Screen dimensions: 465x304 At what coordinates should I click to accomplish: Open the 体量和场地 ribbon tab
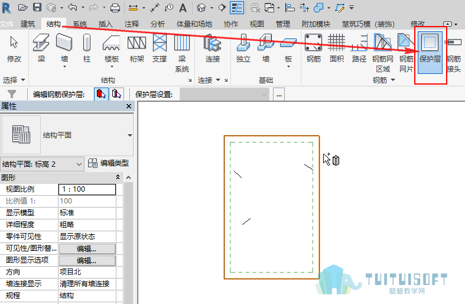[x=194, y=24]
